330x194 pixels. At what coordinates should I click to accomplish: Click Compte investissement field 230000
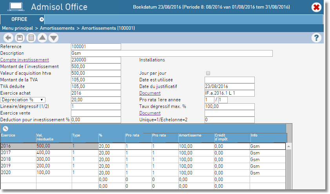[96, 60]
